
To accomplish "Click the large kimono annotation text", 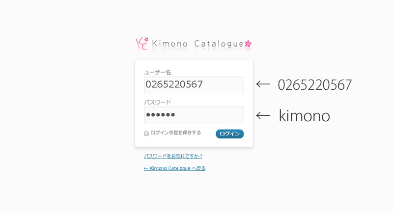I will [304, 116].
